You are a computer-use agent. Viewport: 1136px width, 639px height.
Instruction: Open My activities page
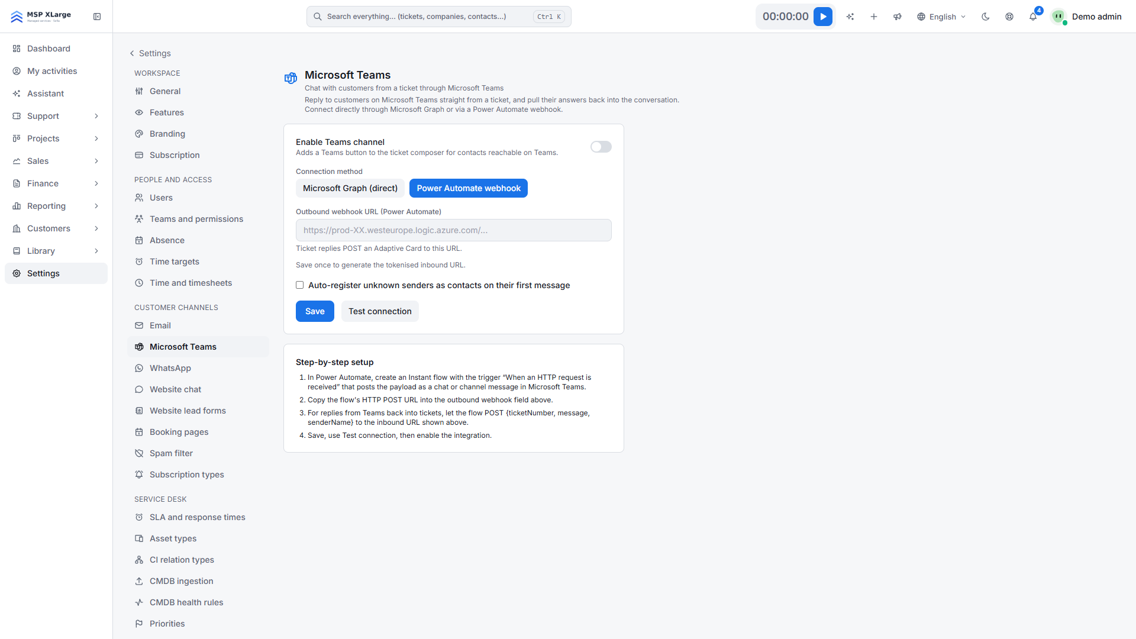tap(56, 71)
